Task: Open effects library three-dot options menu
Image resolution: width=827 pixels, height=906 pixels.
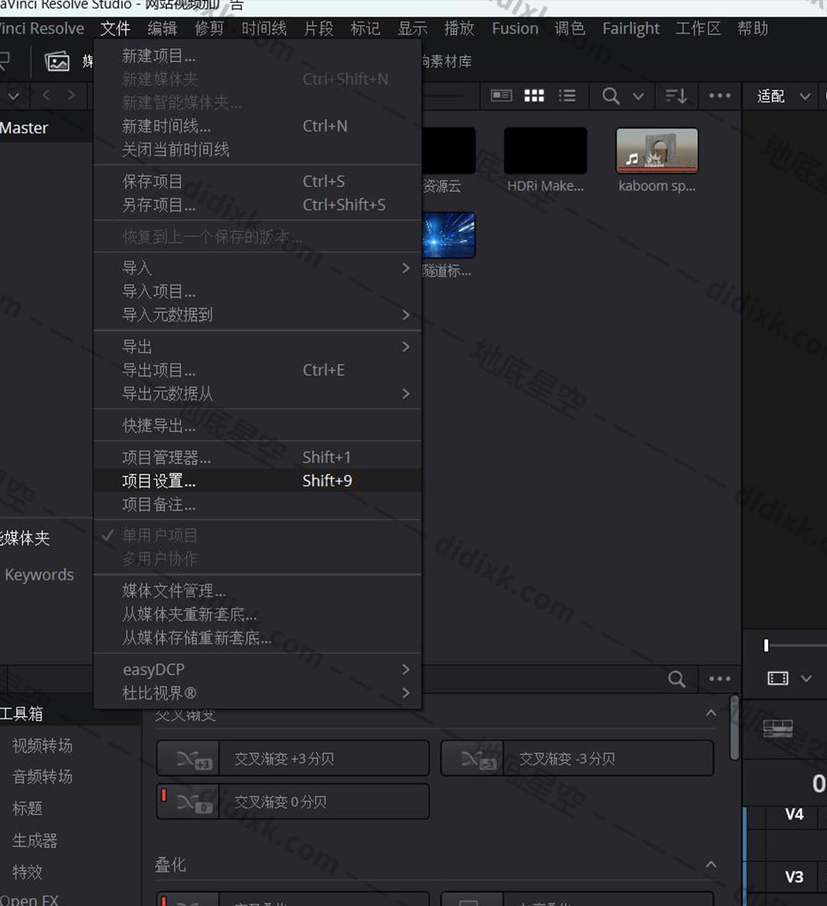Action: tap(720, 679)
